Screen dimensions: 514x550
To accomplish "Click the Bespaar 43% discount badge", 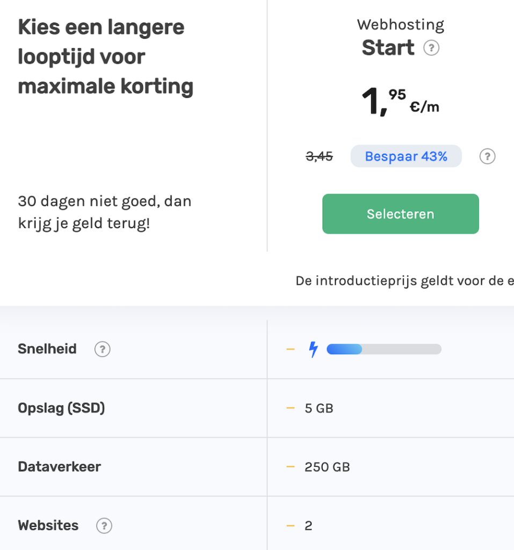I will (406, 156).
